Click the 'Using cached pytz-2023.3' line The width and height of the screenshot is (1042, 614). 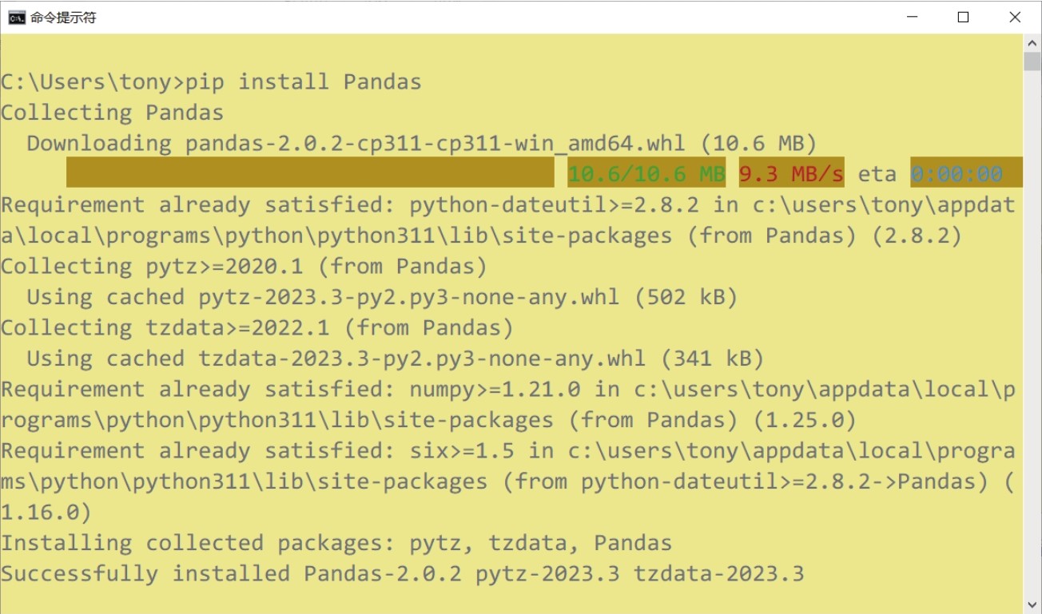382,297
